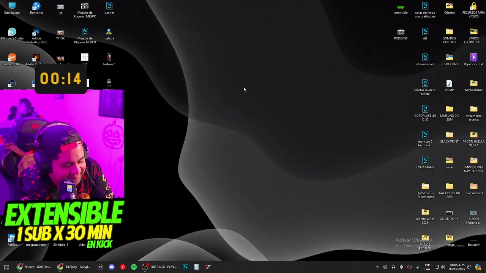Open the SONIDOS DISCORD folder

450,36
